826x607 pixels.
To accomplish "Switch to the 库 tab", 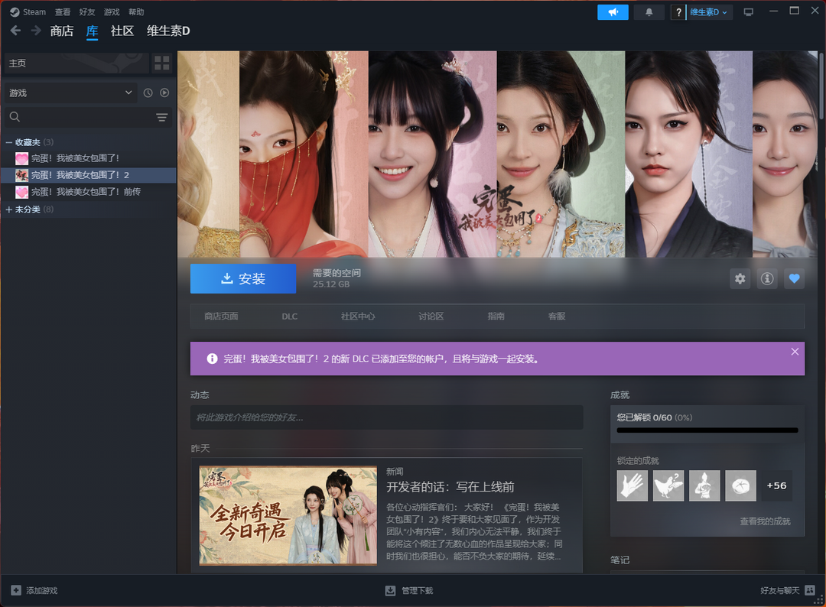I will (93, 31).
